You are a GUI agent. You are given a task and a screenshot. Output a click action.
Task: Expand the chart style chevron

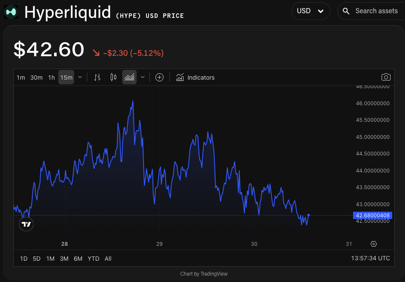142,77
